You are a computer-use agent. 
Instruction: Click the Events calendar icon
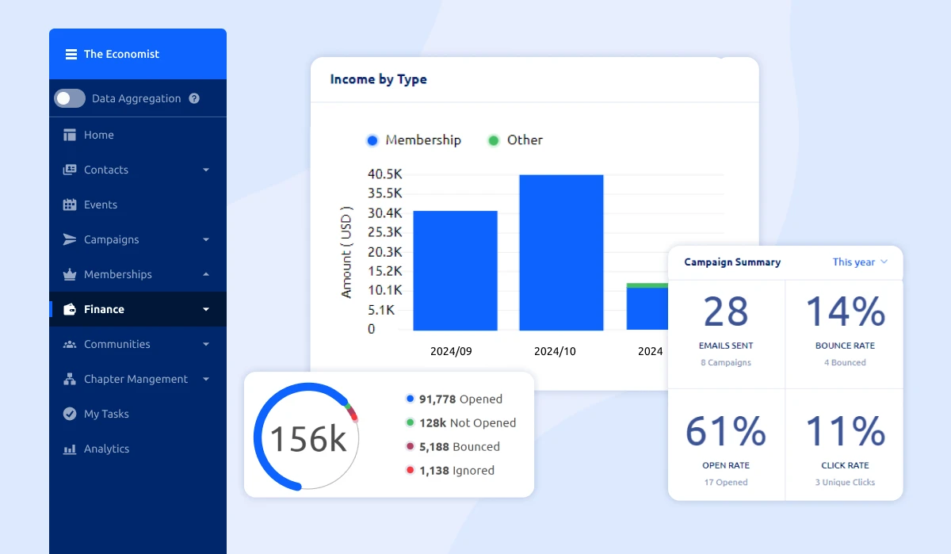70,204
